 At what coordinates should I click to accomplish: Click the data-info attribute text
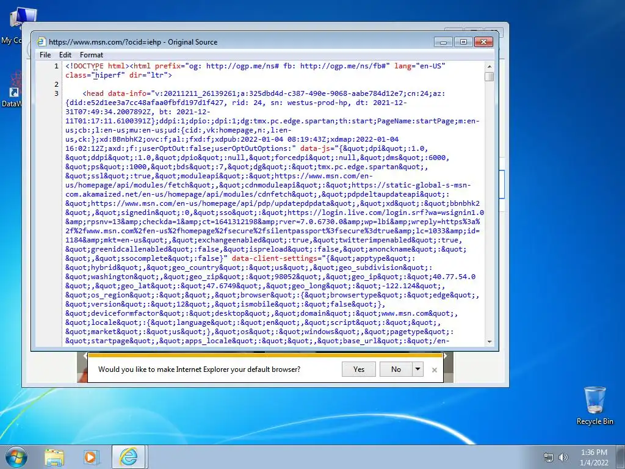tap(127, 93)
